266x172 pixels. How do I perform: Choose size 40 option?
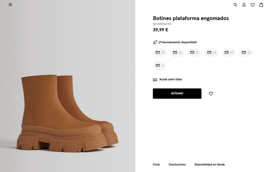tap(246, 52)
